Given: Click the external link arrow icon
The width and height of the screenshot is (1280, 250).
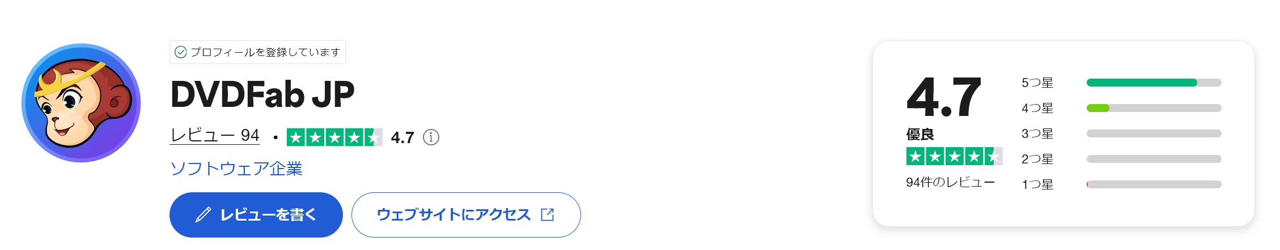Looking at the screenshot, I should [548, 215].
